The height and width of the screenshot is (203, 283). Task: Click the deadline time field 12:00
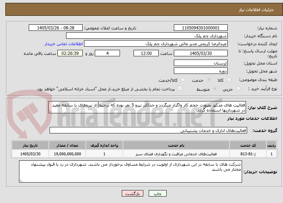click(x=146, y=53)
